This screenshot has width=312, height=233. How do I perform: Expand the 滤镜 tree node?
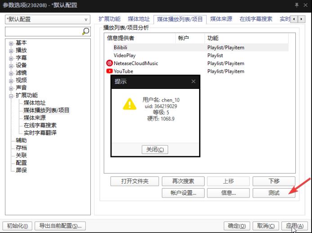(11, 73)
